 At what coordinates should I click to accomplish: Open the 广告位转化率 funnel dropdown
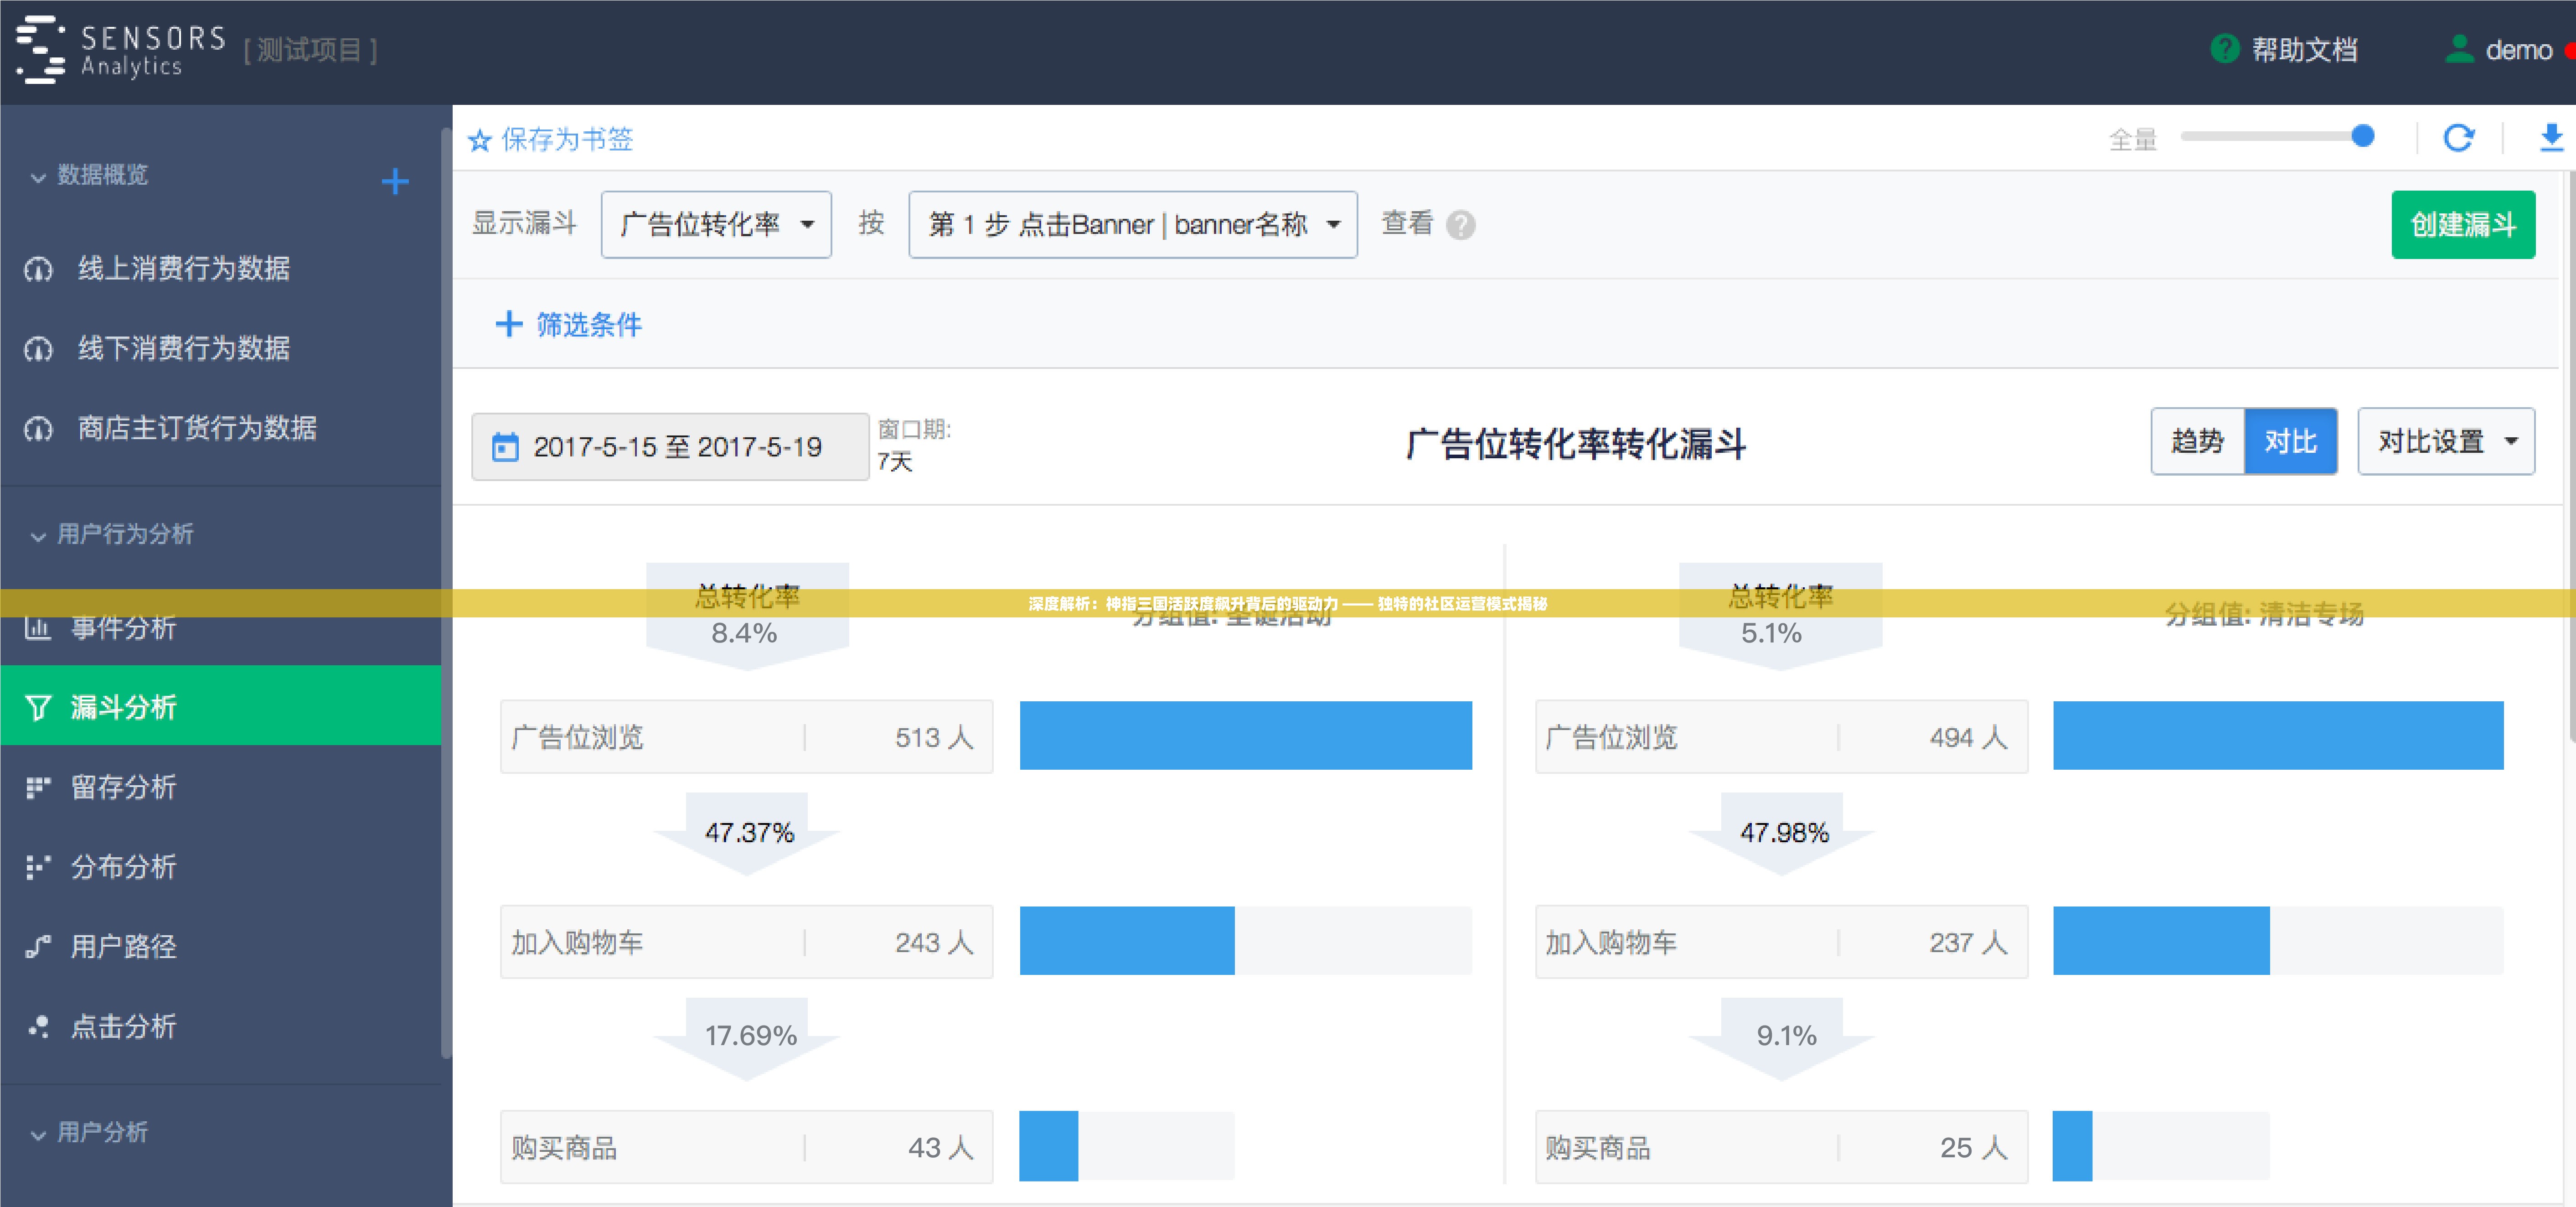pos(716,225)
